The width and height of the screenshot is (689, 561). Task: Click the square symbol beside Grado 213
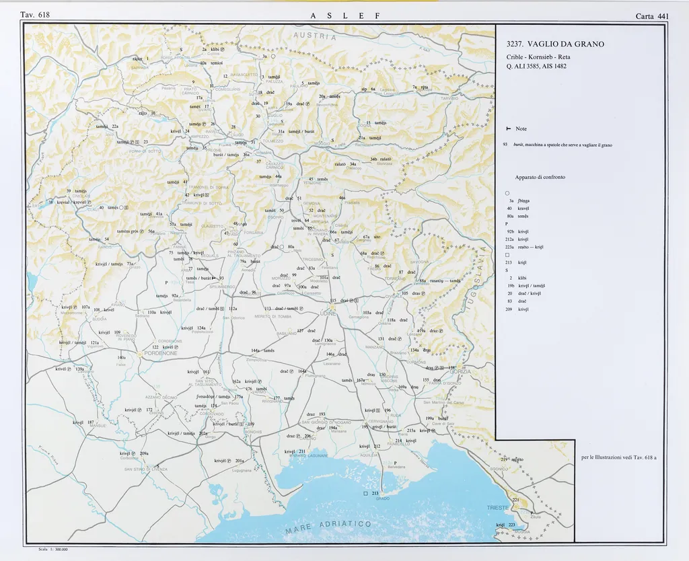pos(365,493)
